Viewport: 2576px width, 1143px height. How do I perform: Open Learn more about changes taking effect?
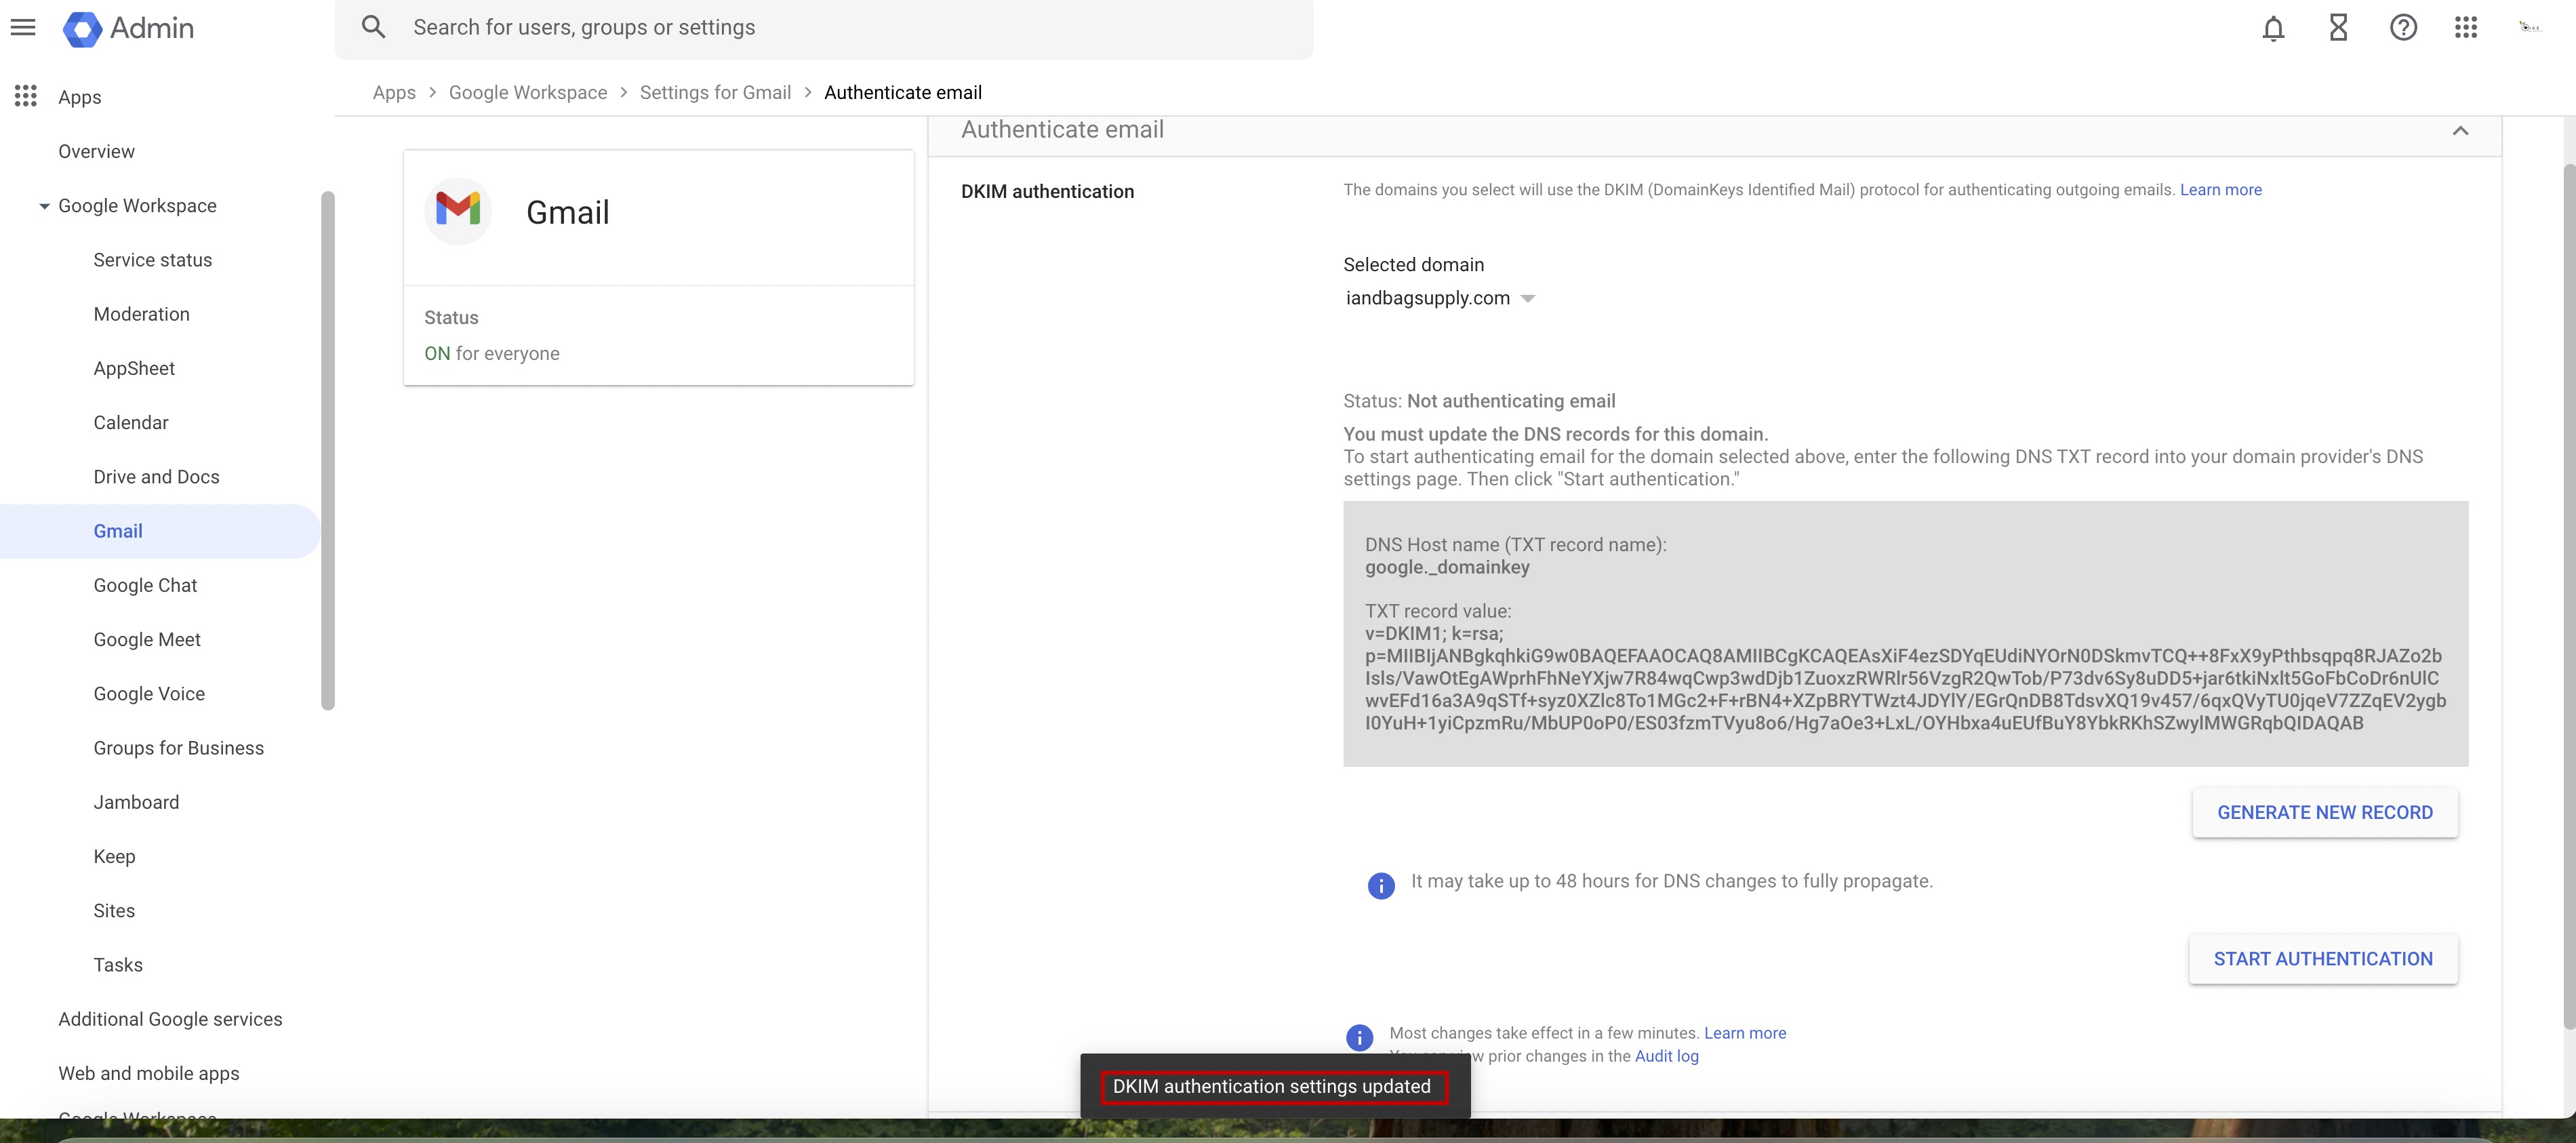pyautogui.click(x=1745, y=1033)
